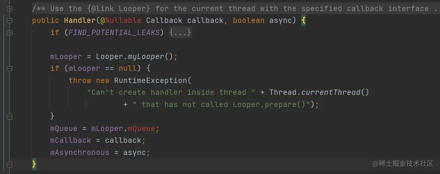
Task: Click the mCallback field
Action: point(71,140)
